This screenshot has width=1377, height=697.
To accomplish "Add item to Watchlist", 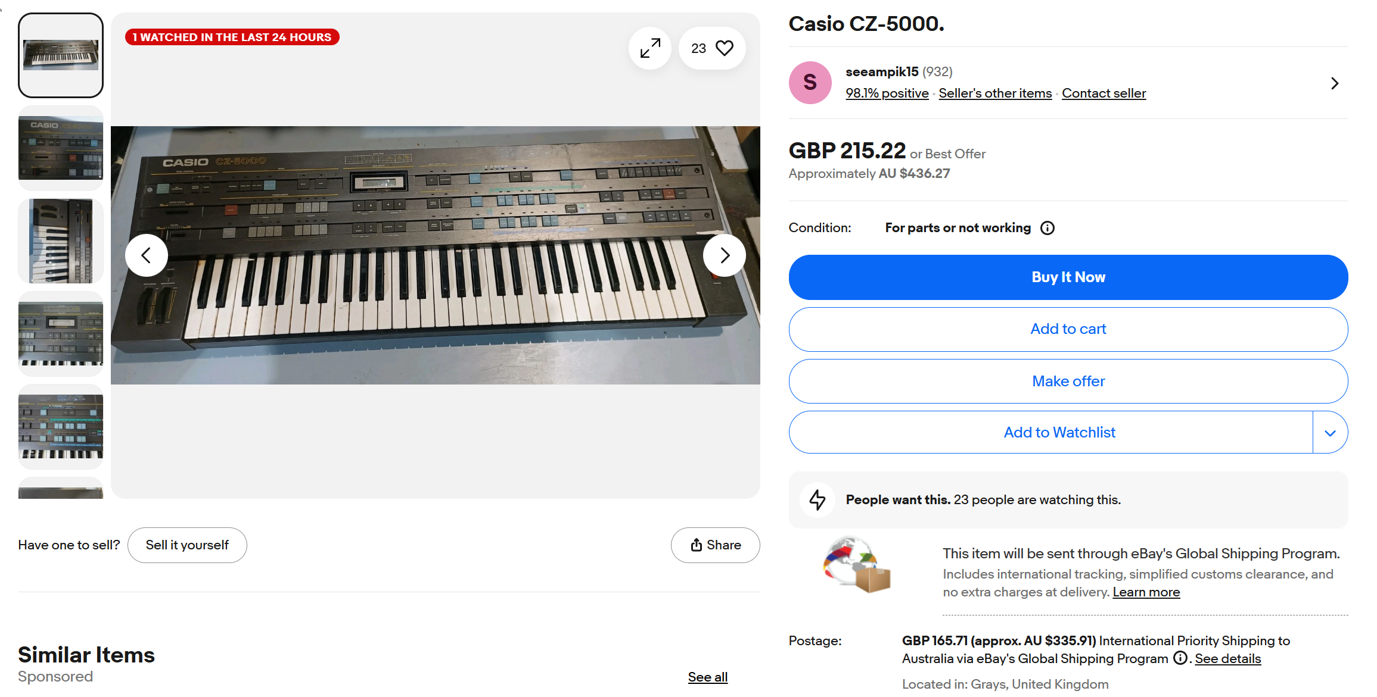I will point(1059,433).
